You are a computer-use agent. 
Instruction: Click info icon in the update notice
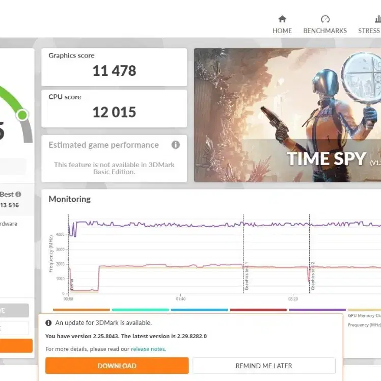48,323
